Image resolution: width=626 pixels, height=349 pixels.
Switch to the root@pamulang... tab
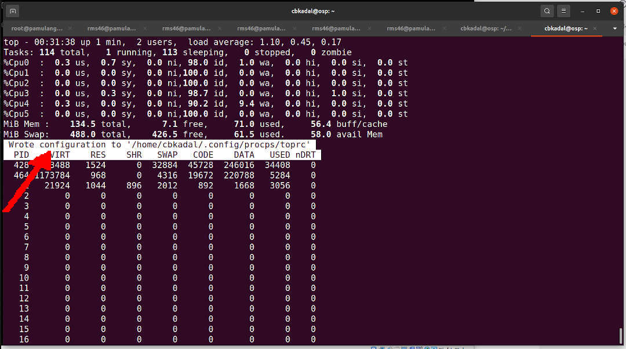click(x=37, y=28)
